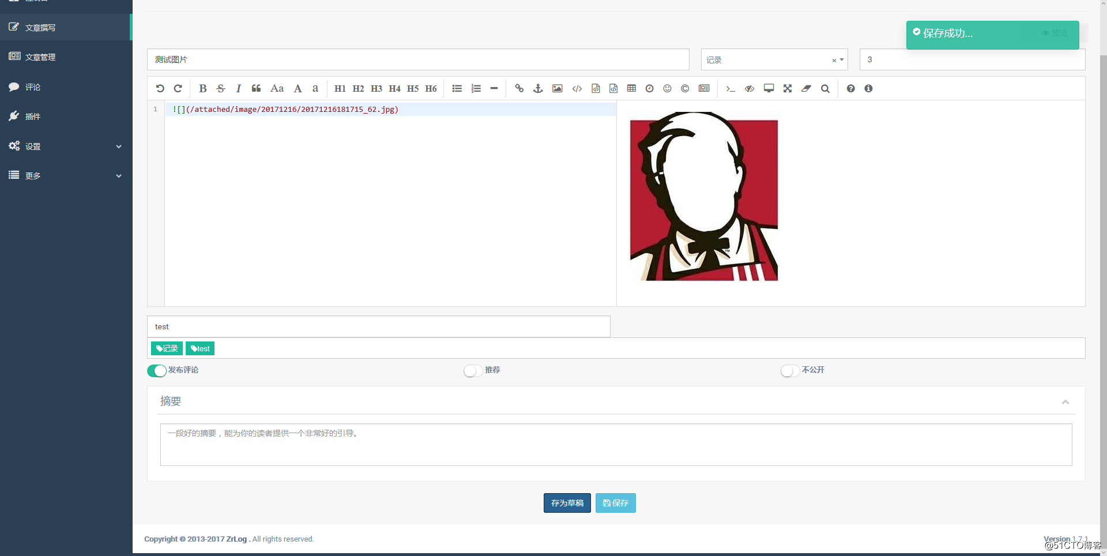Open the emoji picker
Image resolution: width=1107 pixels, height=556 pixels.
tap(667, 88)
